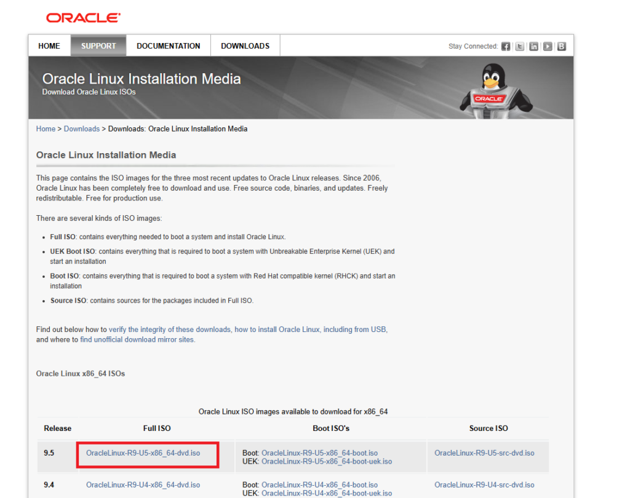Download OracleLinux-R9-U4-x86_64-dvd.iso full ISO
The height and width of the screenshot is (498, 630).
(x=143, y=485)
